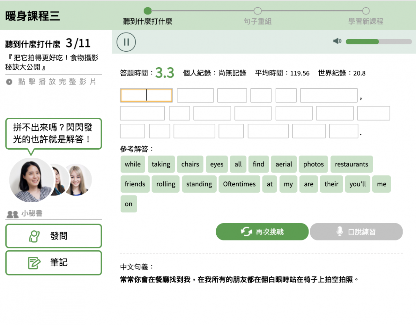The height and width of the screenshot is (325, 416).
Task: Click the world record value 20.8
Action: coord(359,73)
